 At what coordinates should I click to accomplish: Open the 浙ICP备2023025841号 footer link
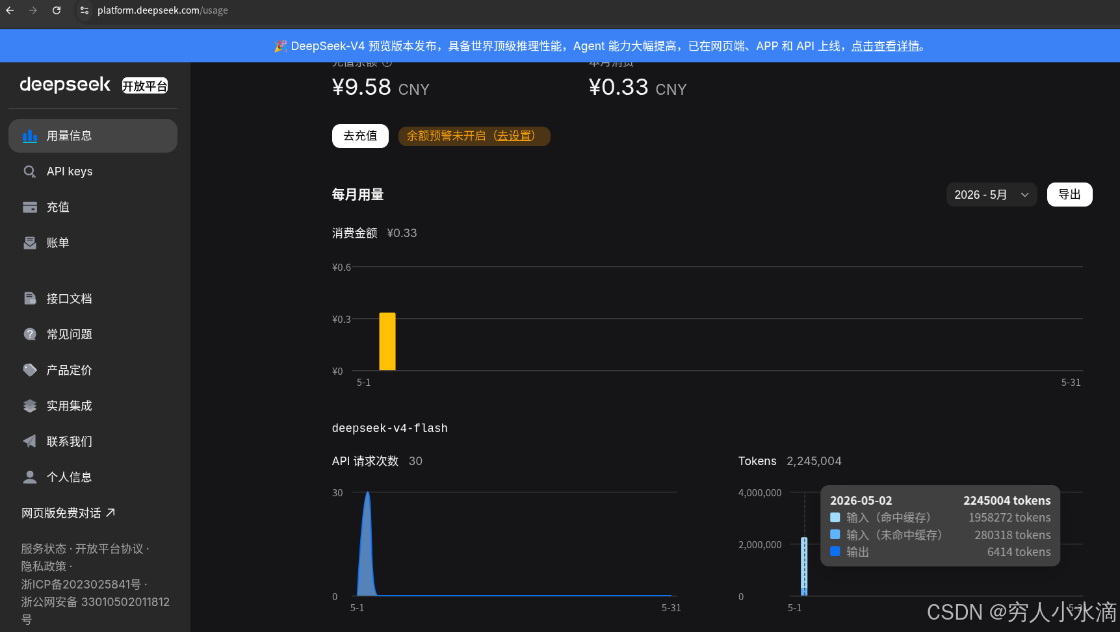tap(81, 585)
